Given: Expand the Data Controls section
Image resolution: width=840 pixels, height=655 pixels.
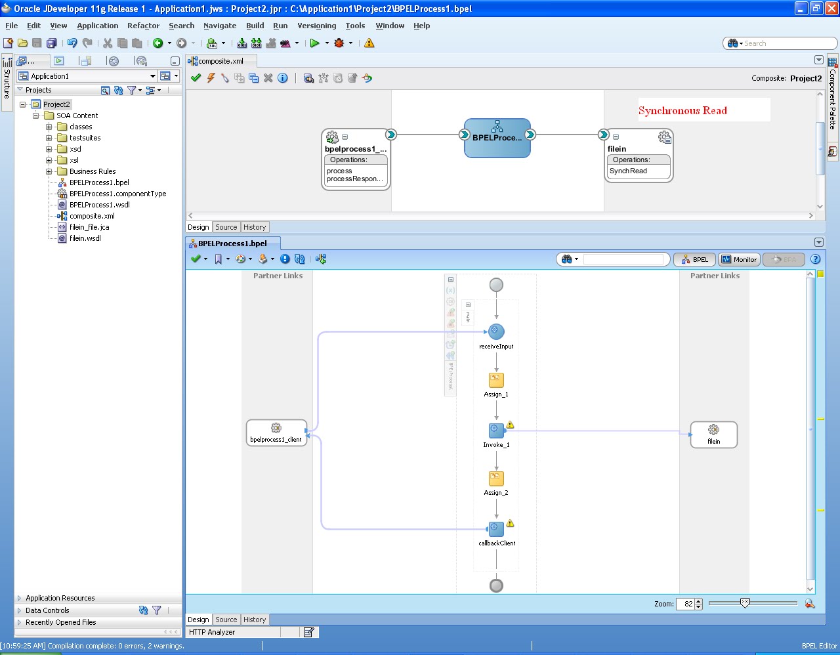Looking at the screenshot, I should [19, 610].
